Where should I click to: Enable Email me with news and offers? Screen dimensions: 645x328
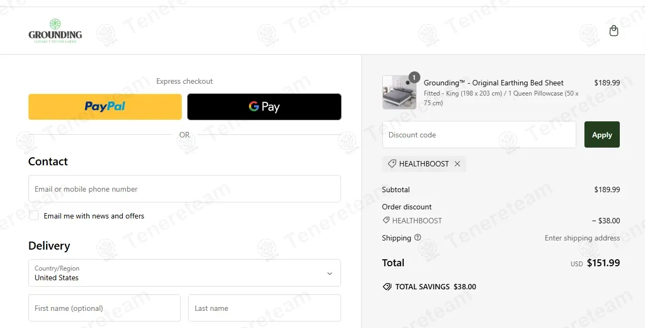(34, 216)
